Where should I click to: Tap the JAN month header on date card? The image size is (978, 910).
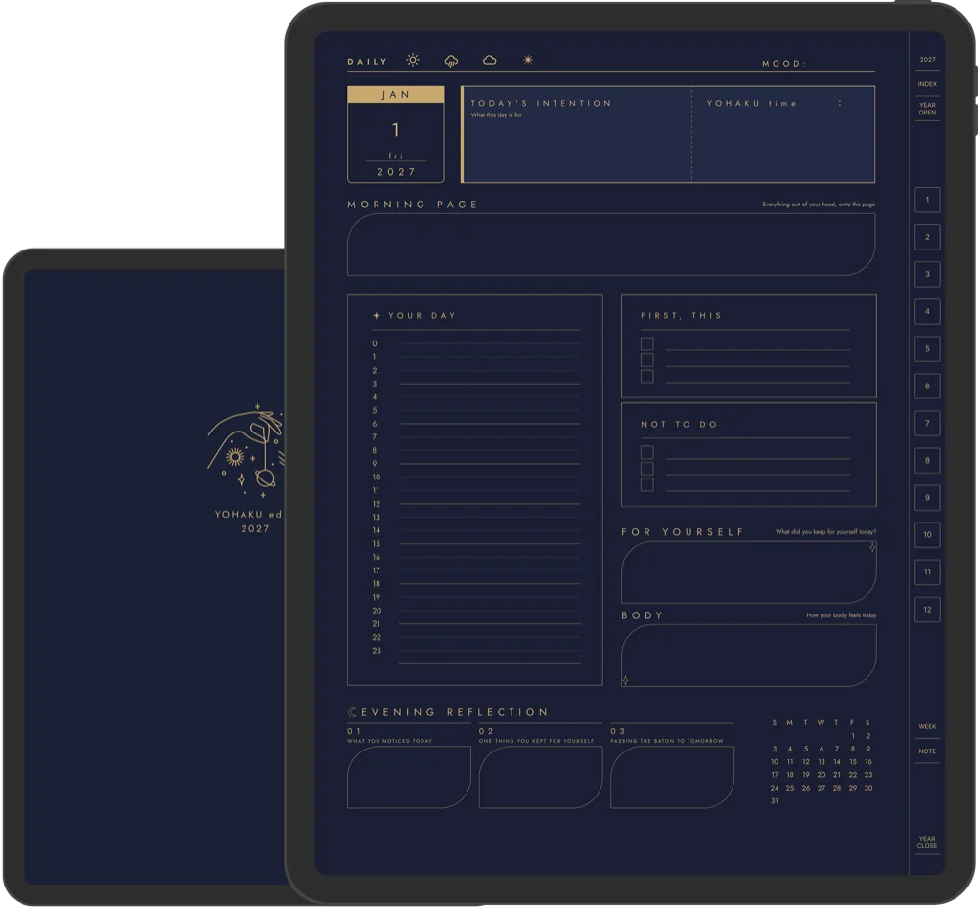[396, 94]
